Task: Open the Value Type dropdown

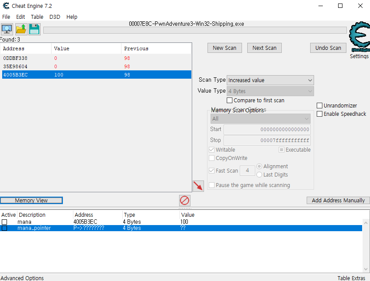Action: [x=270, y=91]
